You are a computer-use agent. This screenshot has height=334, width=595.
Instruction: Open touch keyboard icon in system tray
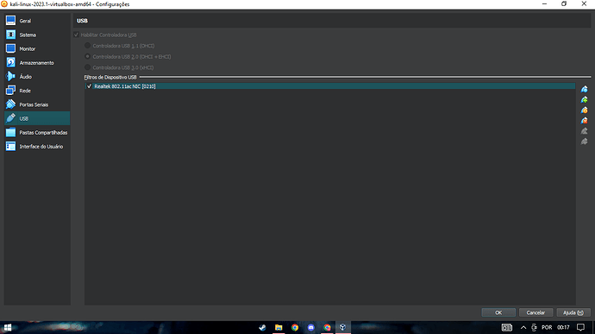506,327
